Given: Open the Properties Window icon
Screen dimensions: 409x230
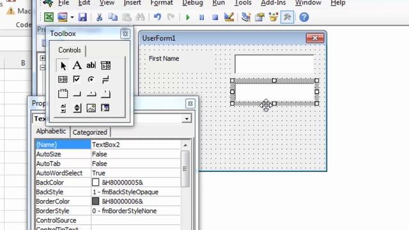Looking at the screenshot, I should coord(259,17).
